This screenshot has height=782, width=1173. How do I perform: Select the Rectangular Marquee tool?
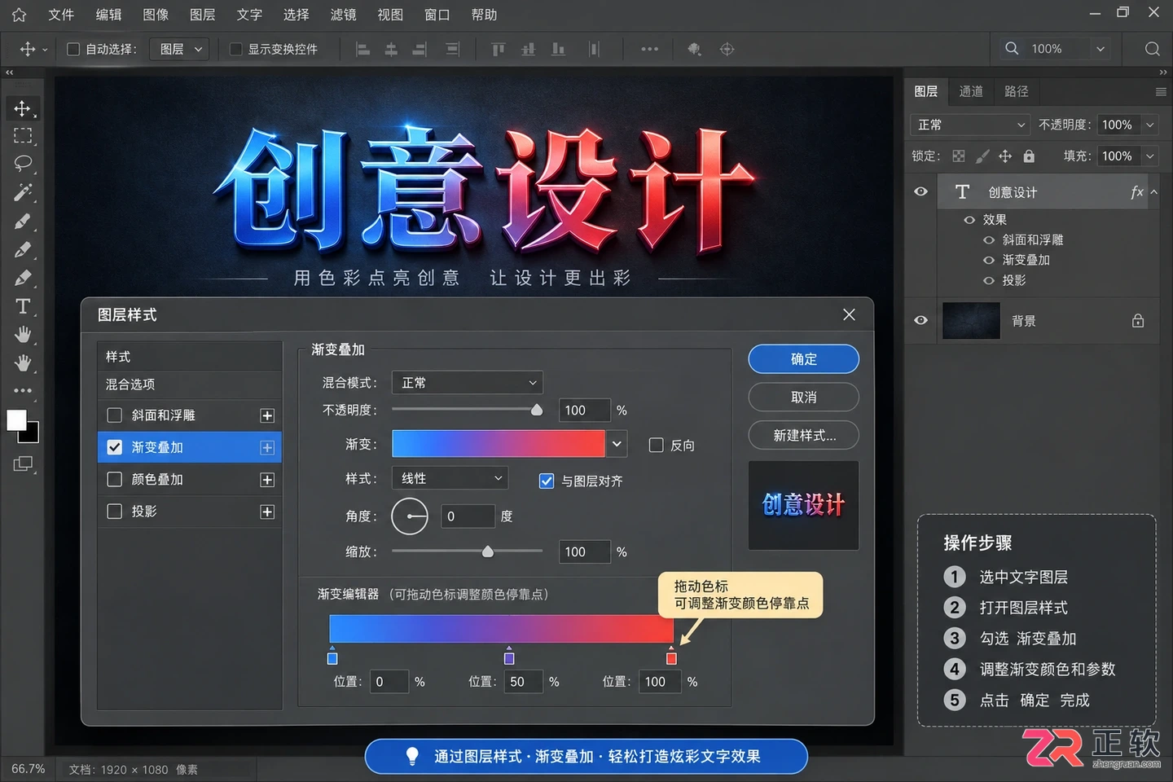point(22,135)
